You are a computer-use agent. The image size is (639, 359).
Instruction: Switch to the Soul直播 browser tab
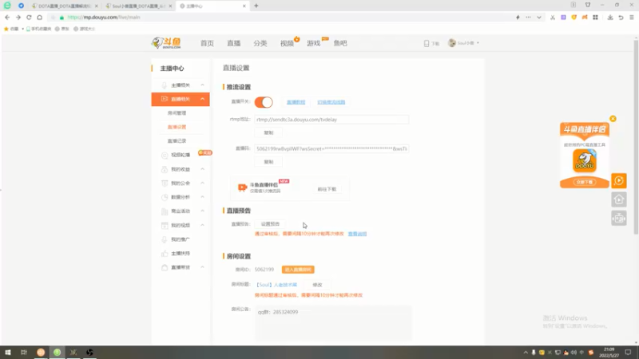pyautogui.click(x=138, y=6)
